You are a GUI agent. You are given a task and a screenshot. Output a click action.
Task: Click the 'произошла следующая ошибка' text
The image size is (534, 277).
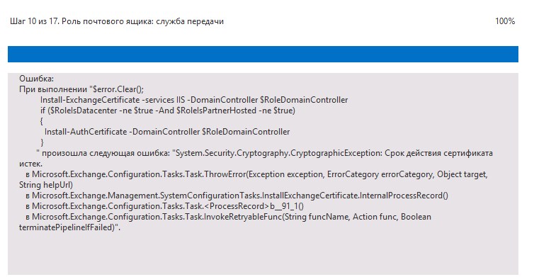(x=106, y=153)
